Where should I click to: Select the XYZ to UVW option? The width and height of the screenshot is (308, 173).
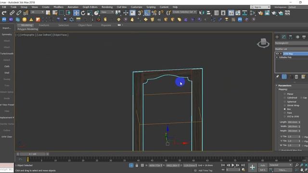click(x=284, y=116)
